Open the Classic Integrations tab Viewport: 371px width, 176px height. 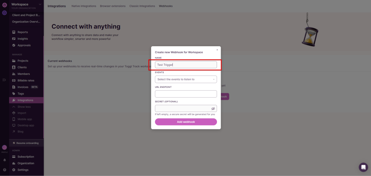point(142,6)
